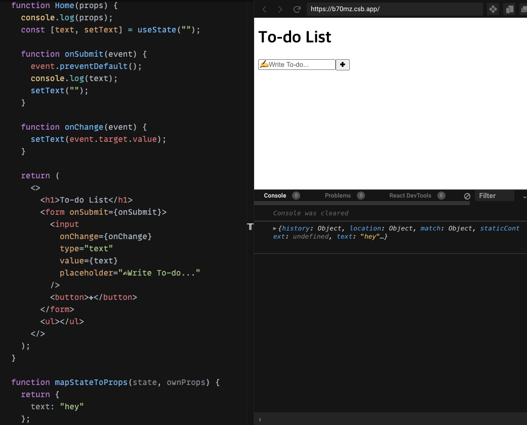Click 'event.preventDefault()' line in code

pos(86,66)
